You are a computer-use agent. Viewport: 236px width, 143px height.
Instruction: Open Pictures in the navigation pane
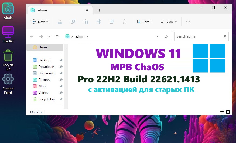coord(45,80)
